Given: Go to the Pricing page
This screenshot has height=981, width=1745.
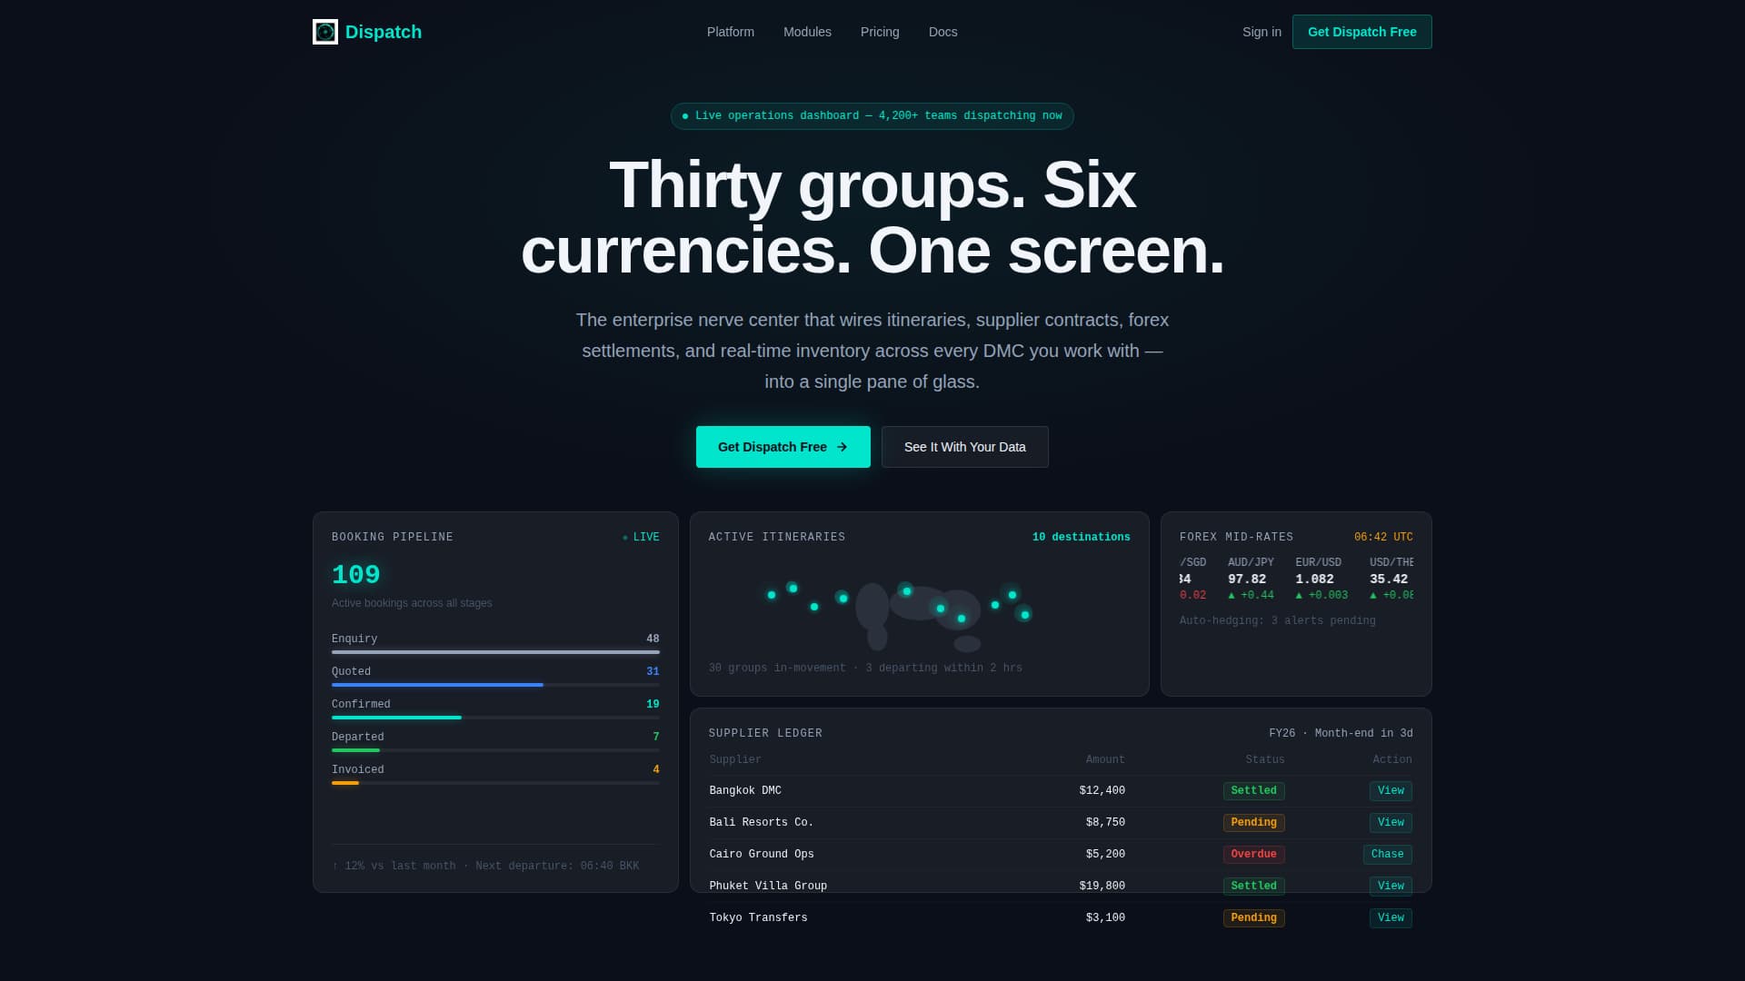Looking at the screenshot, I should coord(880,32).
